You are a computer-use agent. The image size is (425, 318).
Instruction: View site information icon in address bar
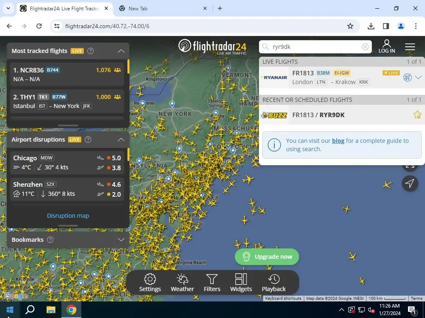pyautogui.click(x=57, y=26)
